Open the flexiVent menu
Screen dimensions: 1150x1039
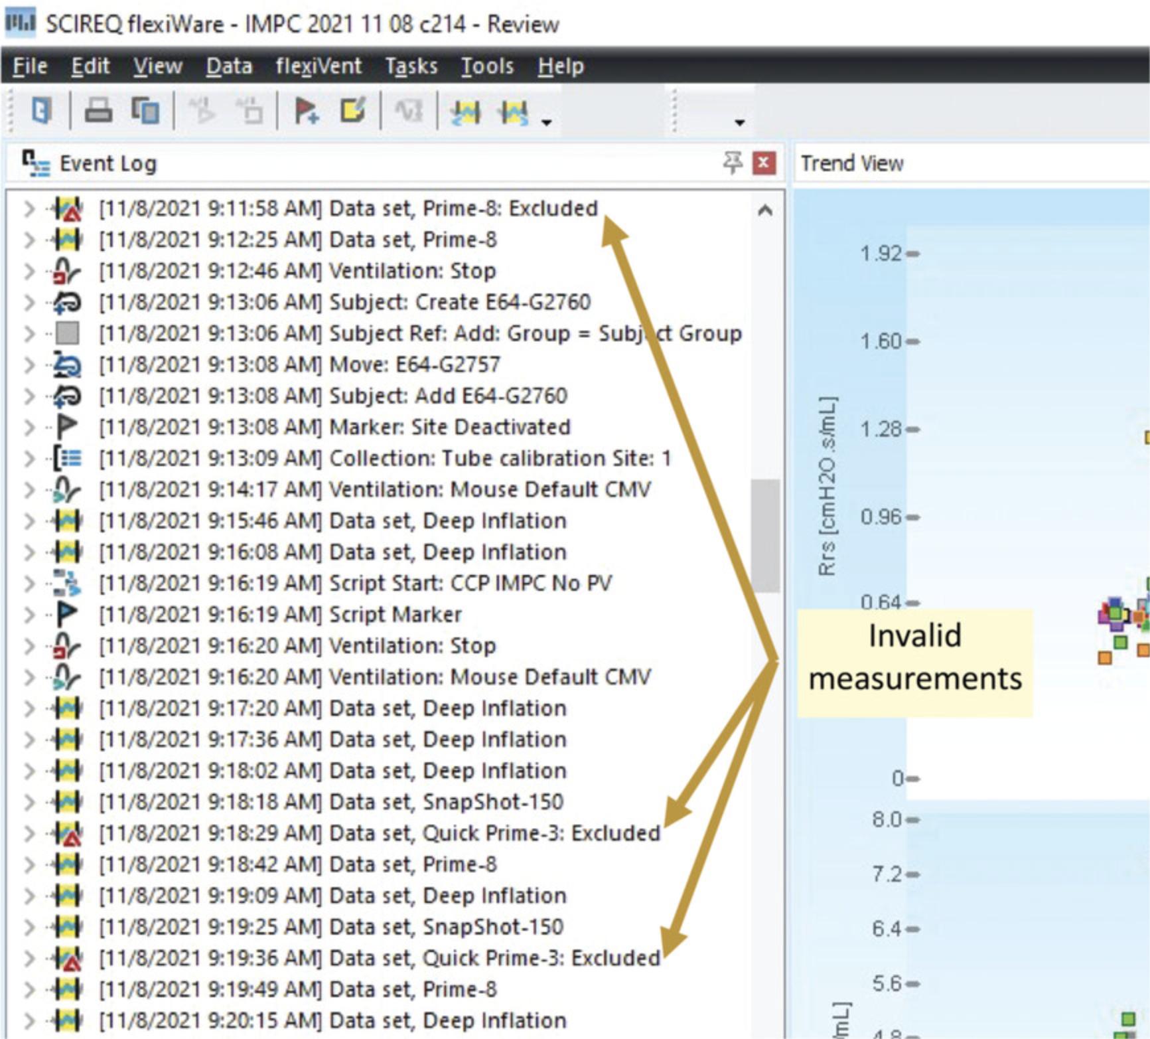click(x=319, y=66)
